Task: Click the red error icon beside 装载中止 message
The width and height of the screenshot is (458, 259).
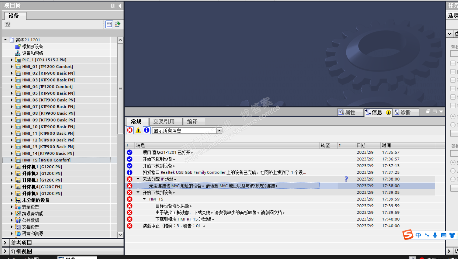Action: [130, 226]
